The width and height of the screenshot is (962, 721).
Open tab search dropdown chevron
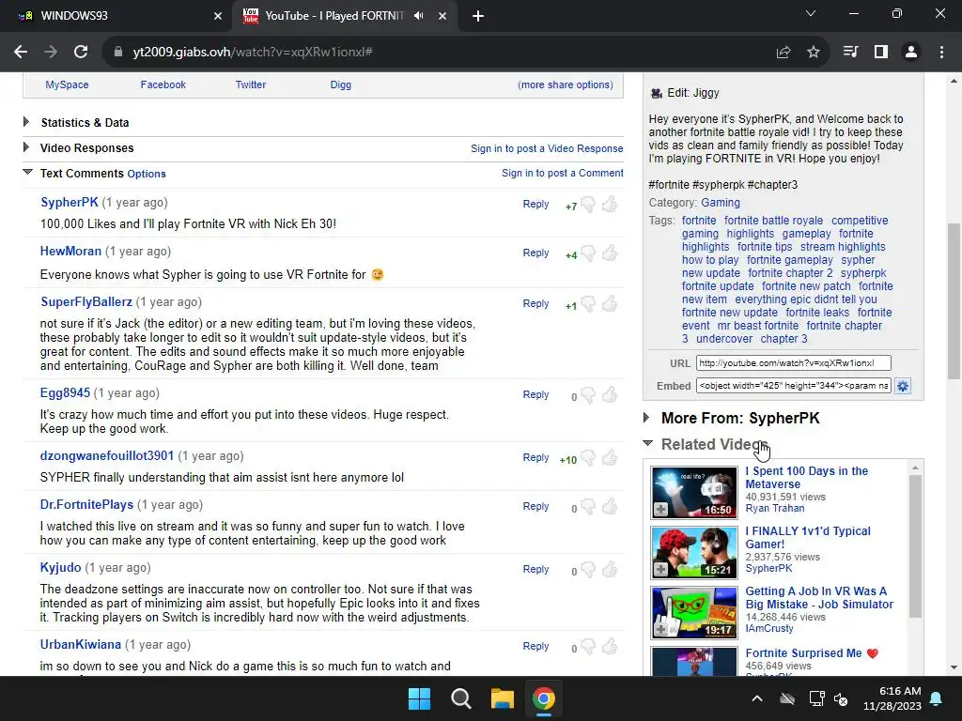point(811,13)
